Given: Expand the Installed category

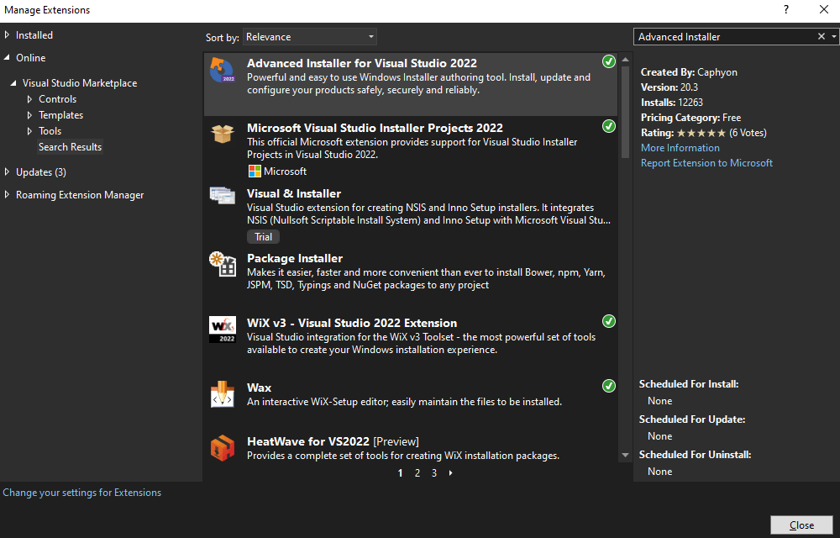Looking at the screenshot, I should [x=7, y=34].
